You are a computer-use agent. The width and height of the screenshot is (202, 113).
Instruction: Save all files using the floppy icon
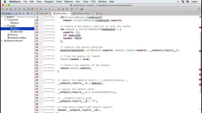pos(7,9)
